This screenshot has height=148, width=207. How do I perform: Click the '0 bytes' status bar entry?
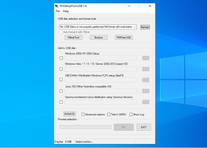click(59, 142)
